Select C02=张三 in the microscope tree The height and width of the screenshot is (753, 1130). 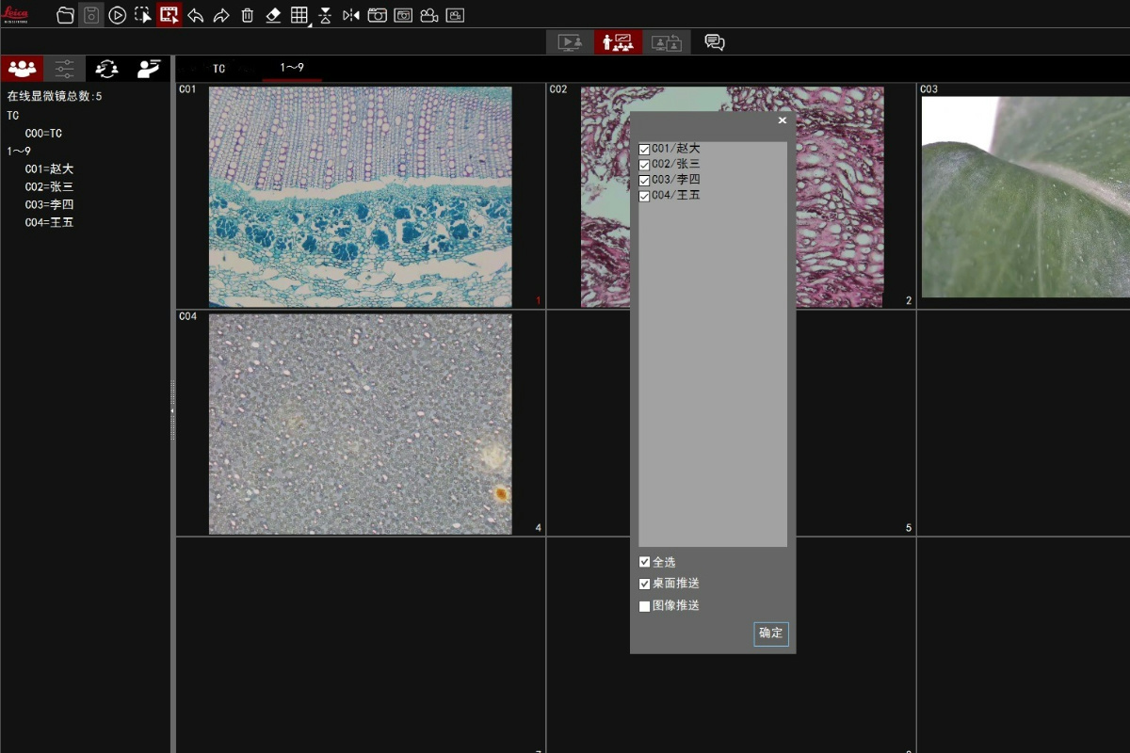(49, 186)
